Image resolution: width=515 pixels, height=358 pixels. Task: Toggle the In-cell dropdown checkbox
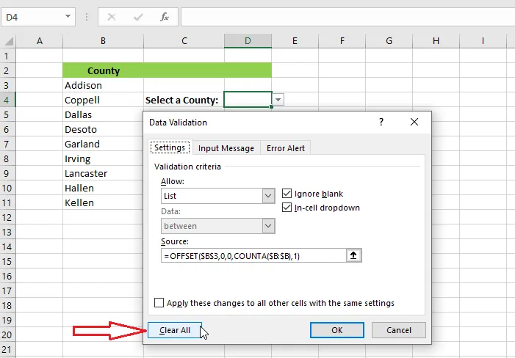click(287, 208)
